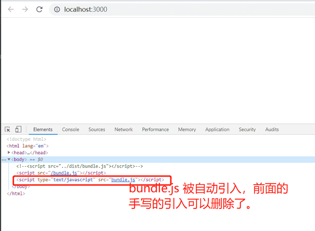The height and width of the screenshot is (231, 315).
Task: Open the Audits tab
Action: click(x=272, y=130)
